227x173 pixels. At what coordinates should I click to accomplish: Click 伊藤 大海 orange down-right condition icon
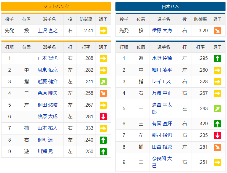(218, 31)
